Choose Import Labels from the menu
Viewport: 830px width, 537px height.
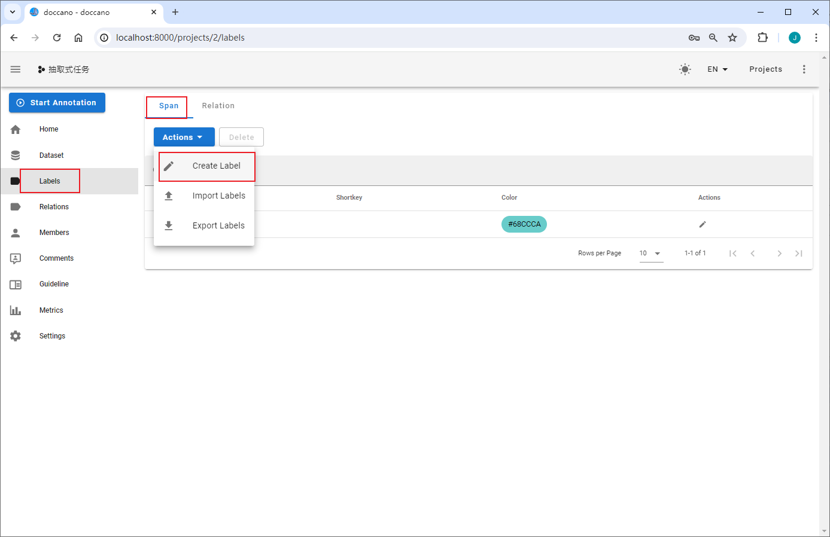(x=218, y=196)
